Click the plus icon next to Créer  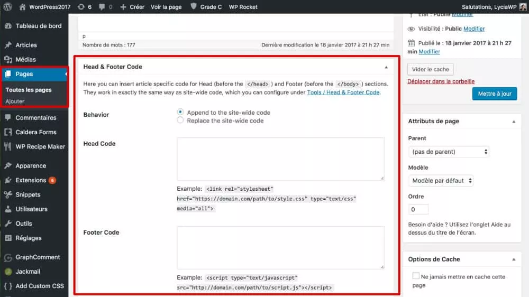pyautogui.click(x=123, y=7)
